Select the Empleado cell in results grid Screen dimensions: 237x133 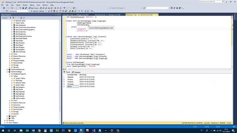coord(73,77)
